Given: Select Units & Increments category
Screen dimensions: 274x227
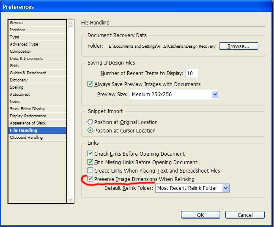Looking at the screenshot, I should point(37,58).
